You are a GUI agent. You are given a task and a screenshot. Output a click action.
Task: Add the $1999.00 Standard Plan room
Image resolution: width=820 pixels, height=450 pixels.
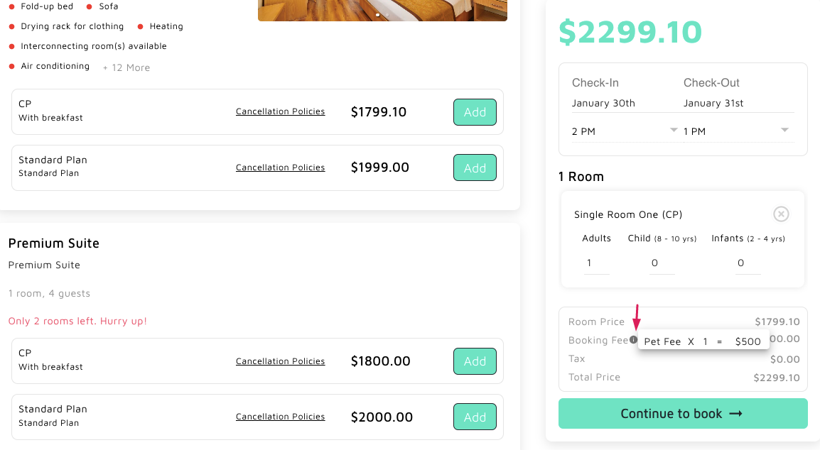point(475,168)
